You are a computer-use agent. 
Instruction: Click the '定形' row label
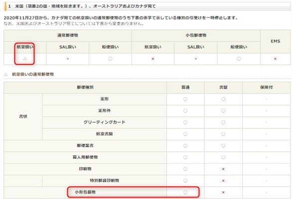coord(105,99)
